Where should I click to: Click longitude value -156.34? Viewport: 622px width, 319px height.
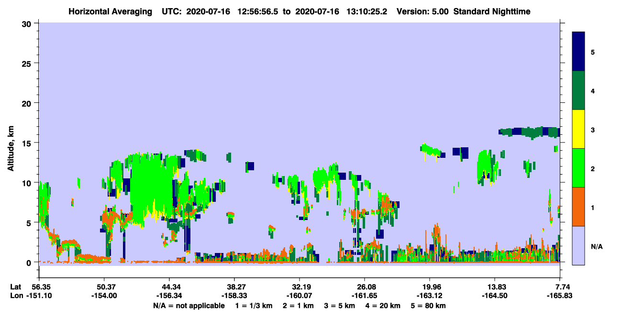tap(169, 296)
